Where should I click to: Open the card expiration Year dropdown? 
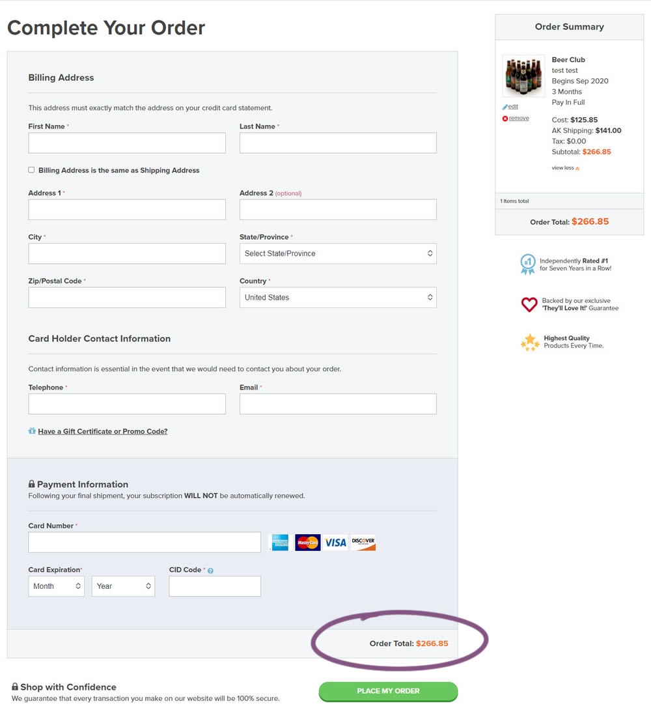123,586
